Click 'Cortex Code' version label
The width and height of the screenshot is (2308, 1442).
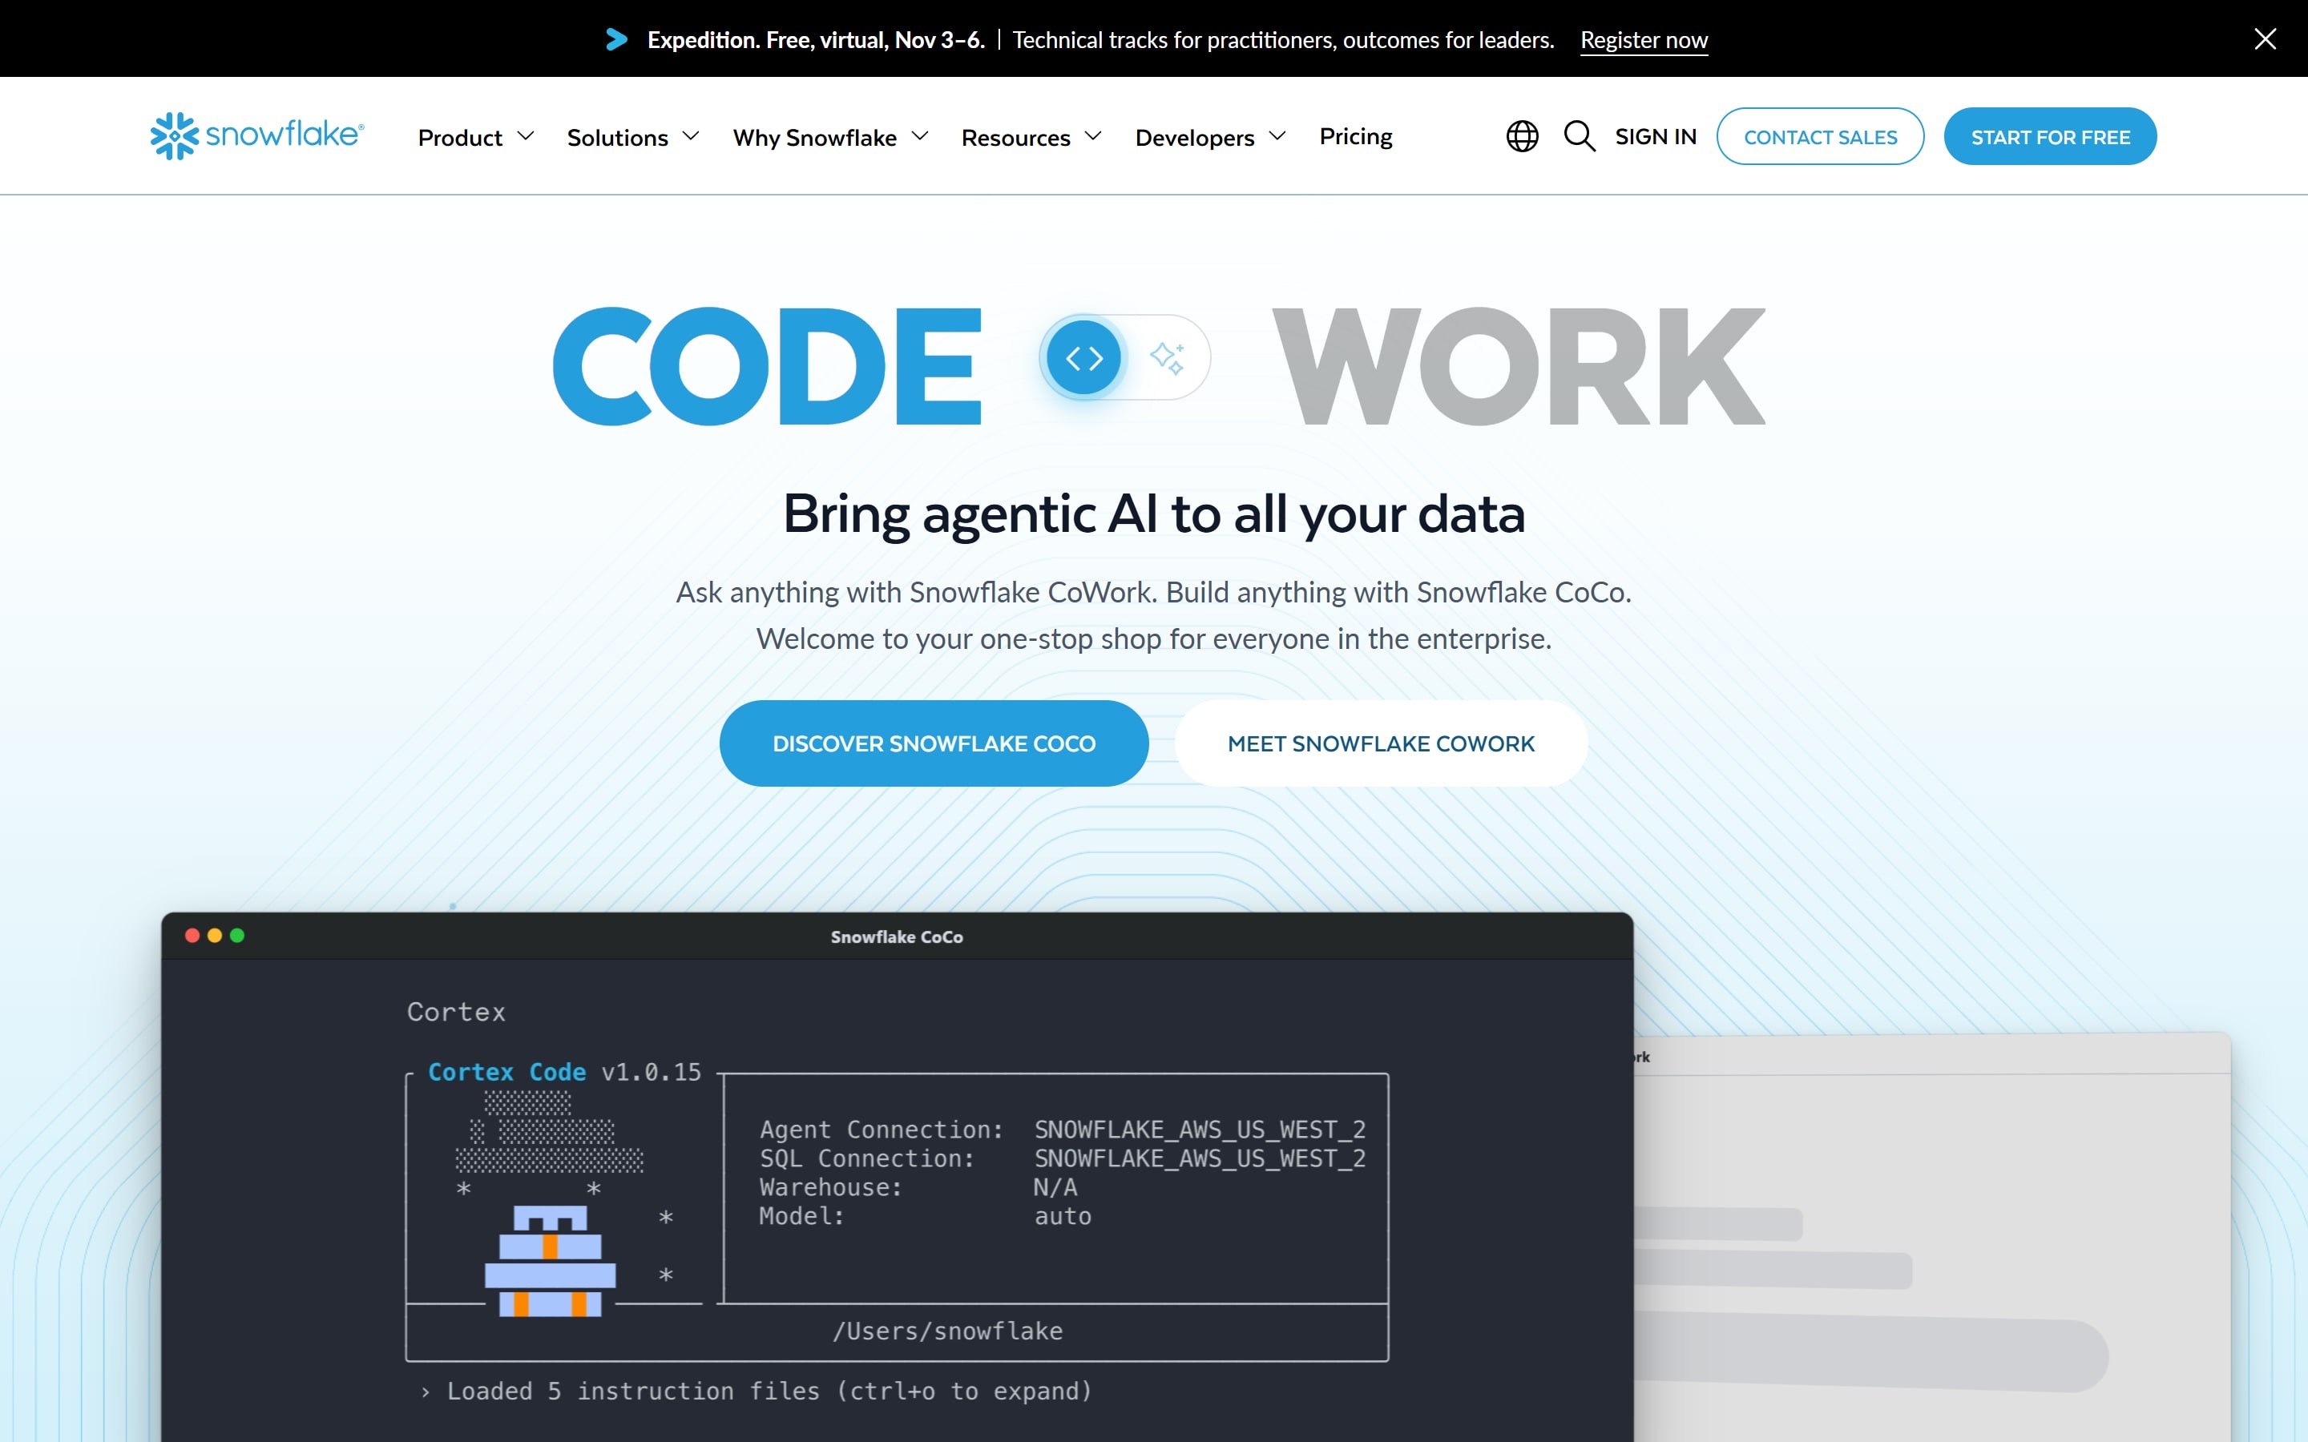(x=565, y=1072)
